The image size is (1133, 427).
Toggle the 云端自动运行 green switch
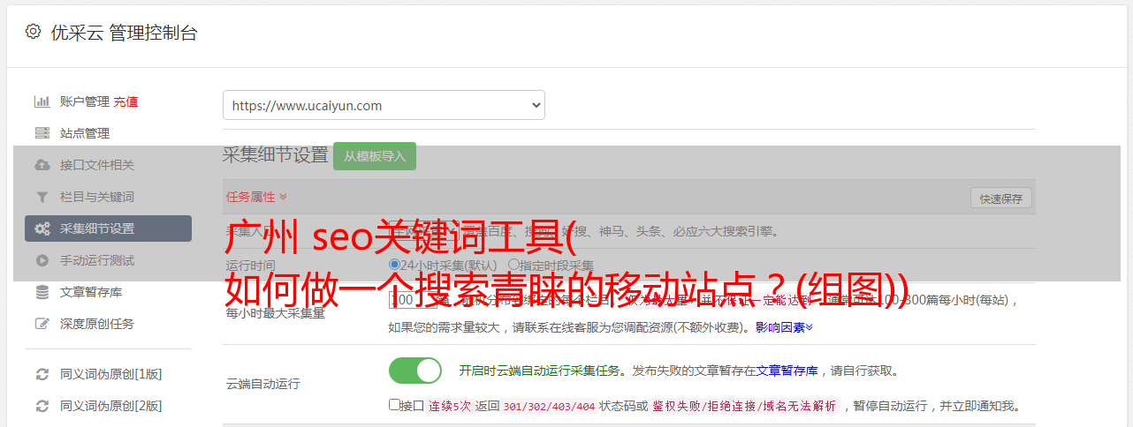click(x=415, y=371)
